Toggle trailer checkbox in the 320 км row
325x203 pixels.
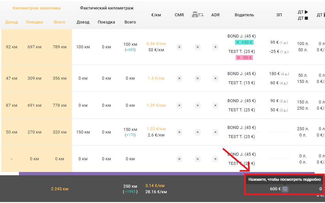click(x=198, y=132)
